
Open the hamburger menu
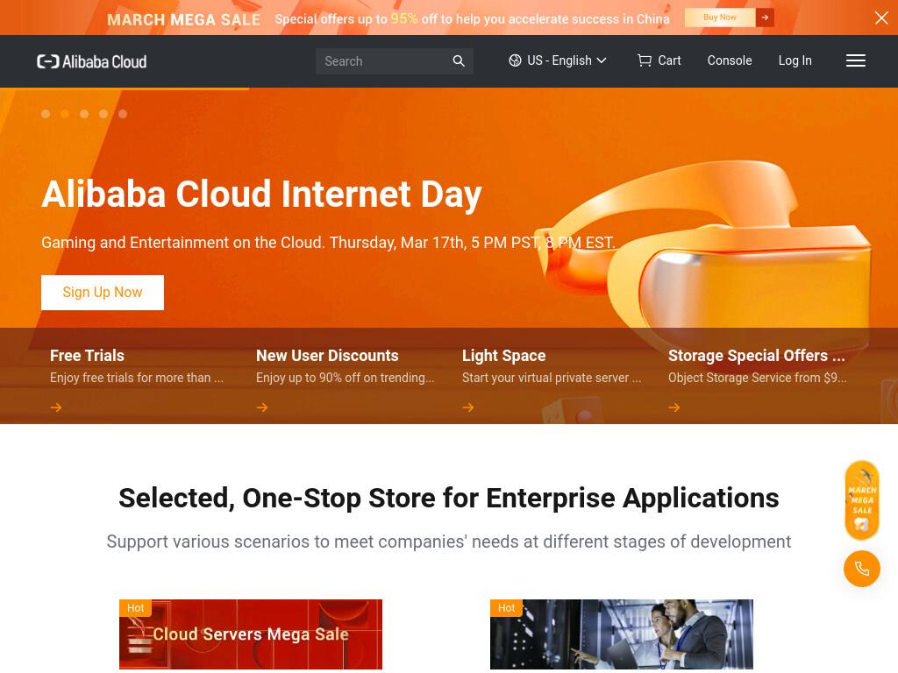856,60
